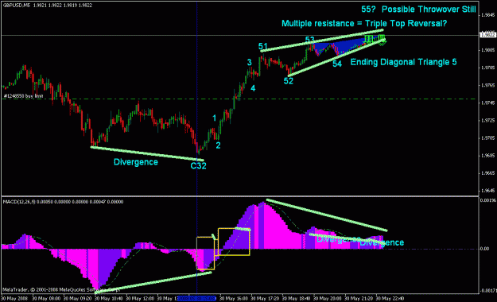Select the wave label "51"

[262, 46]
